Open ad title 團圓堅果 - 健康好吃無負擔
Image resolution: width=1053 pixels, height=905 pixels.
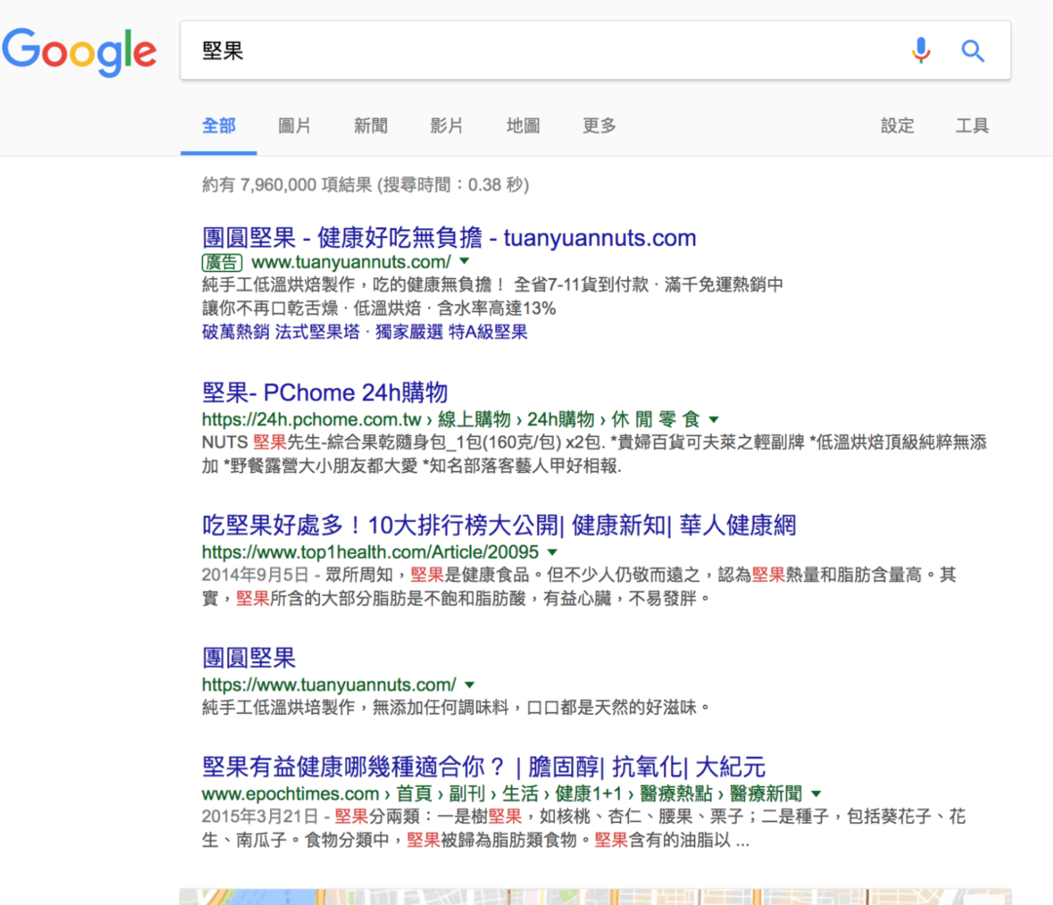pos(448,238)
